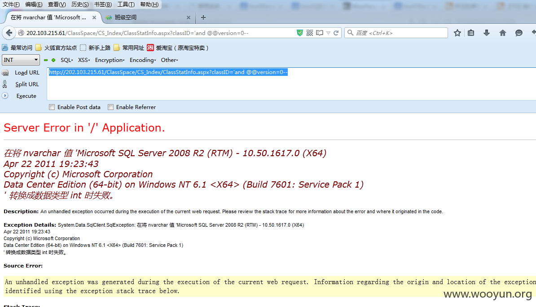Click the Execute play icon
536x307 pixels.
click(5, 96)
